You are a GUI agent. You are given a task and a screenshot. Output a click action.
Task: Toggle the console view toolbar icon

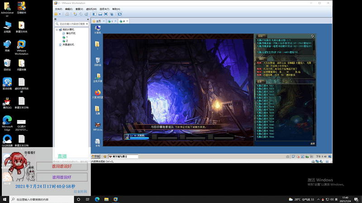coord(119,14)
